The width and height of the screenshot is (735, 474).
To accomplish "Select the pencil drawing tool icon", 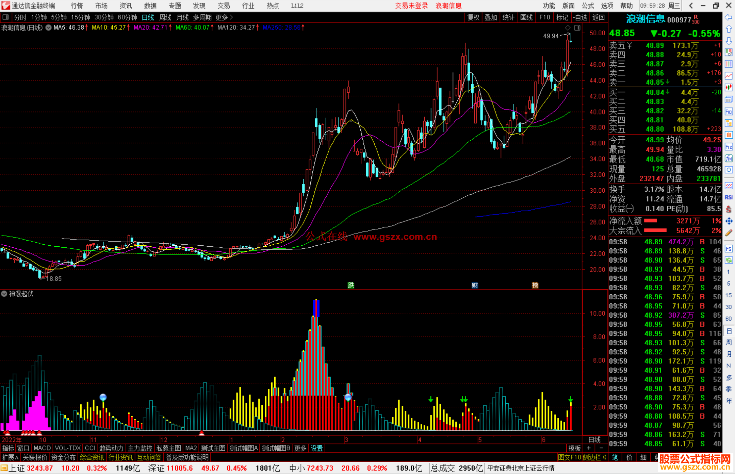I will click(729, 233).
